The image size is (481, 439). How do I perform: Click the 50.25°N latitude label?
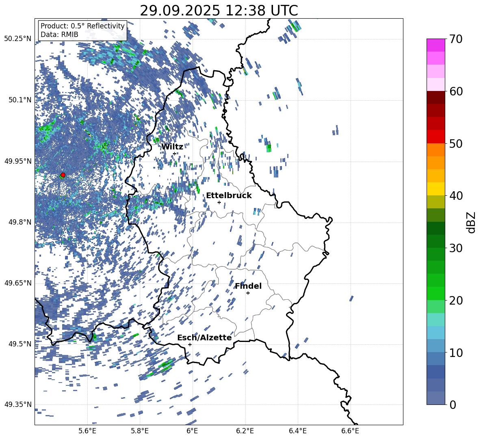tap(18, 39)
